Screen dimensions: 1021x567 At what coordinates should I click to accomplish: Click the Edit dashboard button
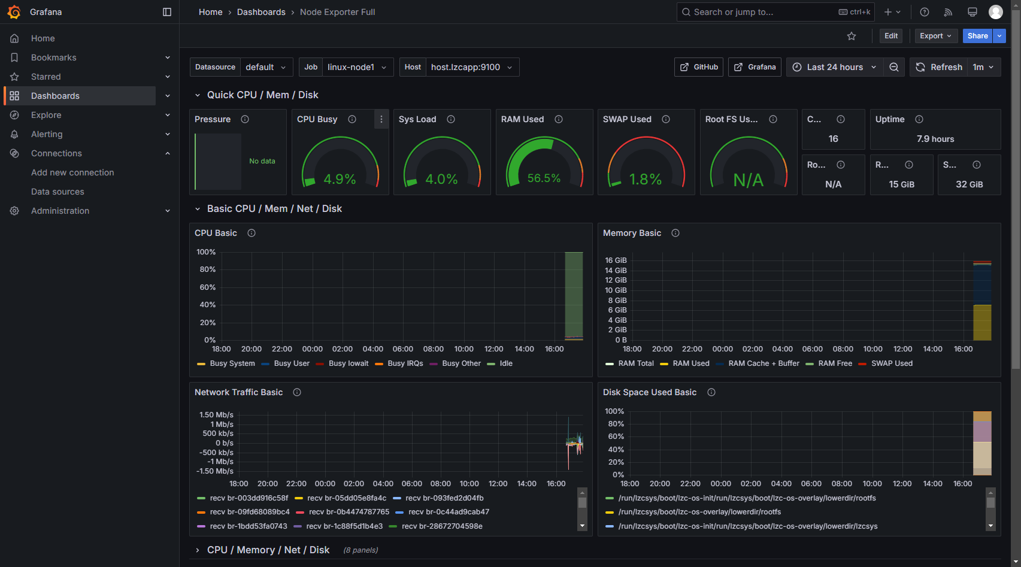pyautogui.click(x=891, y=36)
